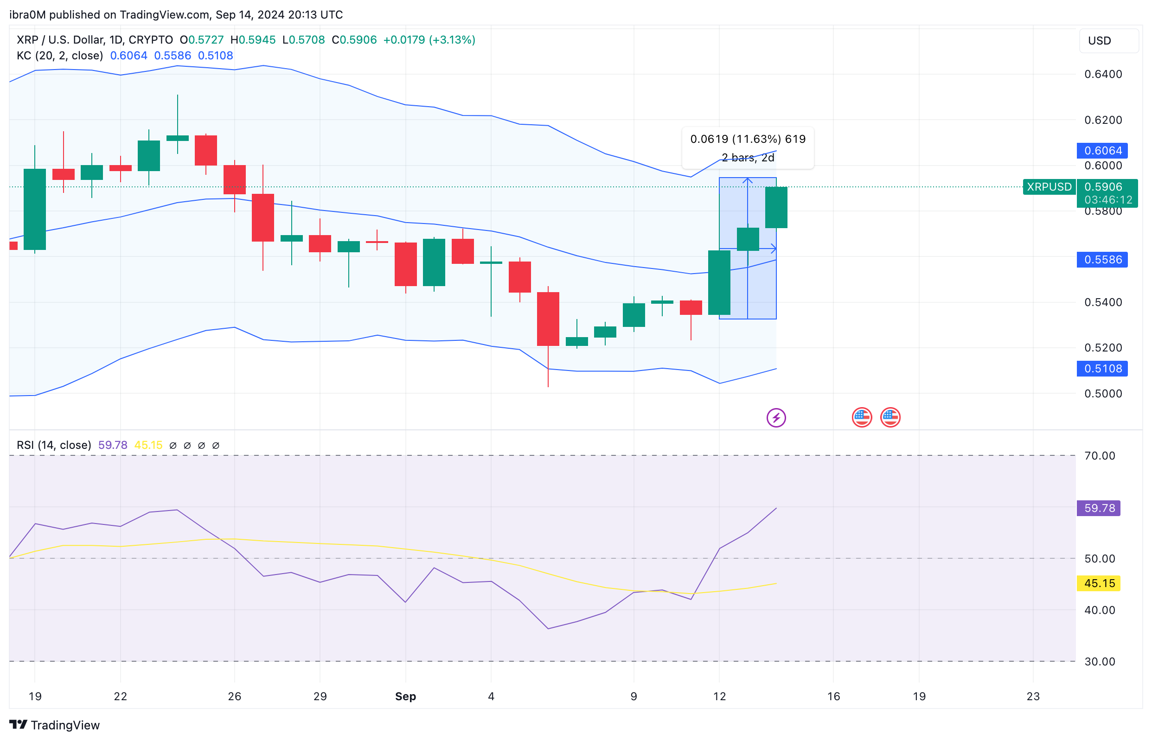
Task: Click the 0.5906 current price label
Action: 1103,187
